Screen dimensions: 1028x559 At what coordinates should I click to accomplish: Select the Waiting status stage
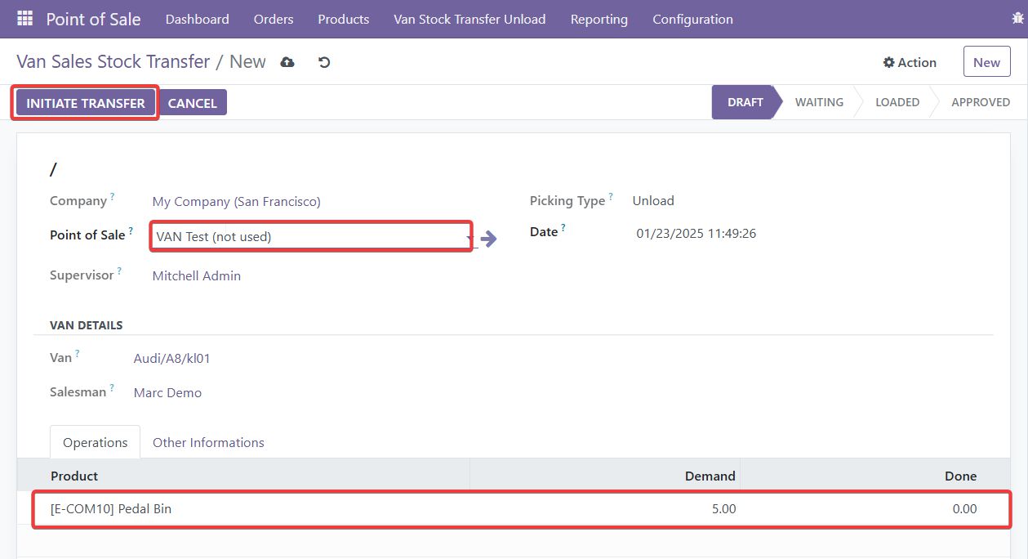click(819, 102)
